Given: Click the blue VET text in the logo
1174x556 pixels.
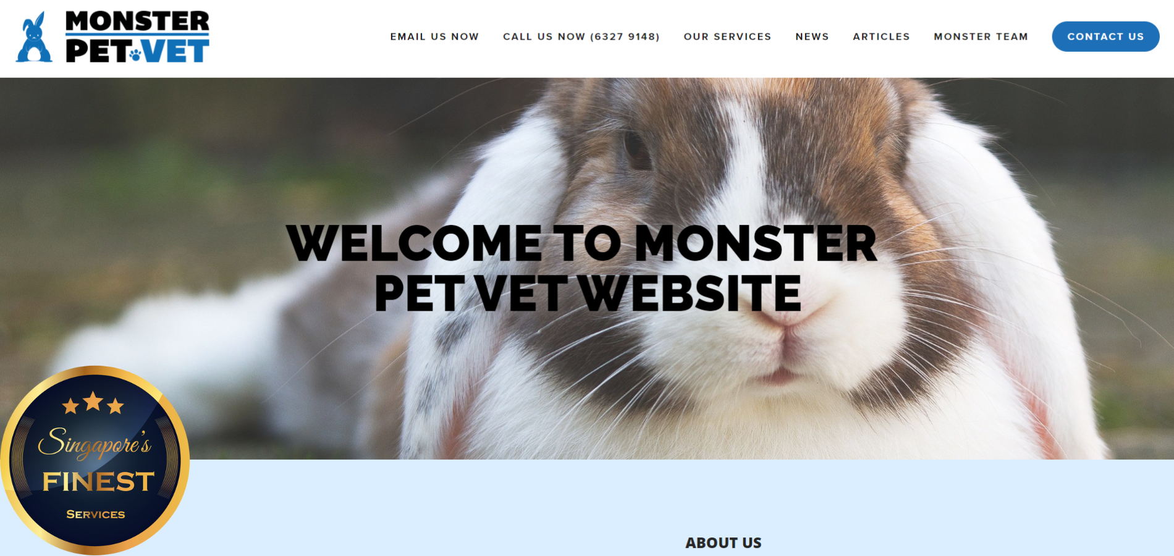Looking at the screenshot, I should (x=175, y=51).
